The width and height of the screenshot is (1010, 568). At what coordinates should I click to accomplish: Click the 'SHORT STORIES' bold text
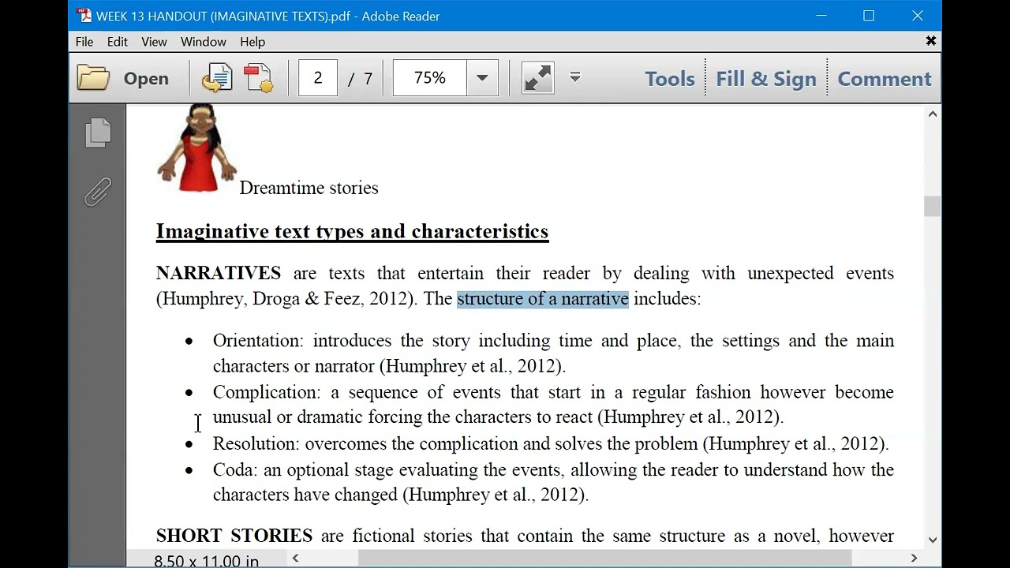(x=234, y=536)
